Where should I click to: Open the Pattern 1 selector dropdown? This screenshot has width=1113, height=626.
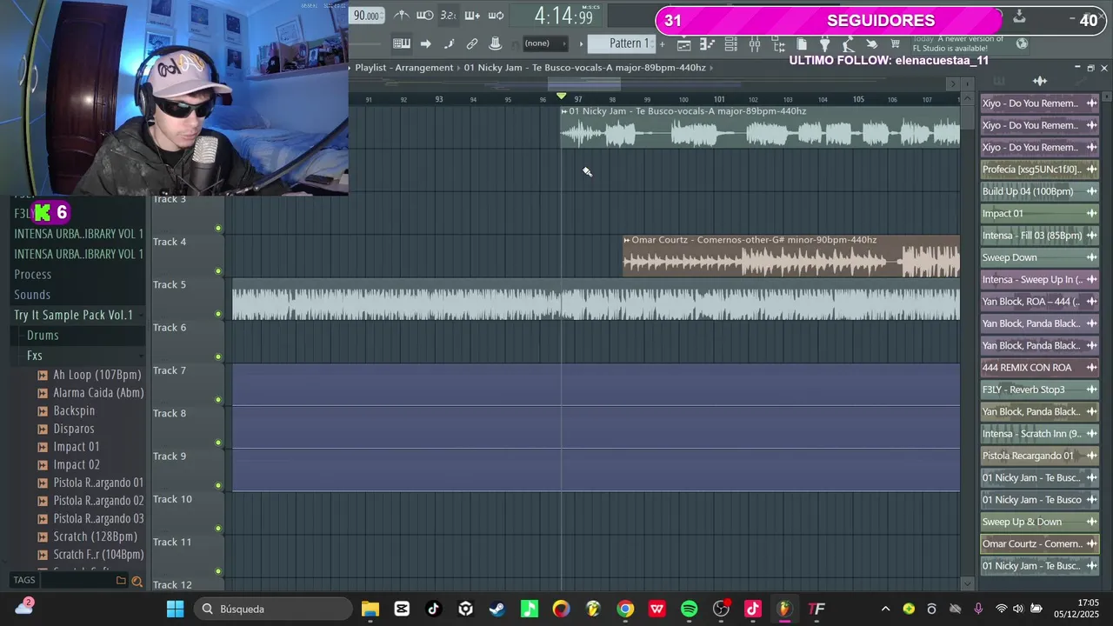(x=623, y=43)
